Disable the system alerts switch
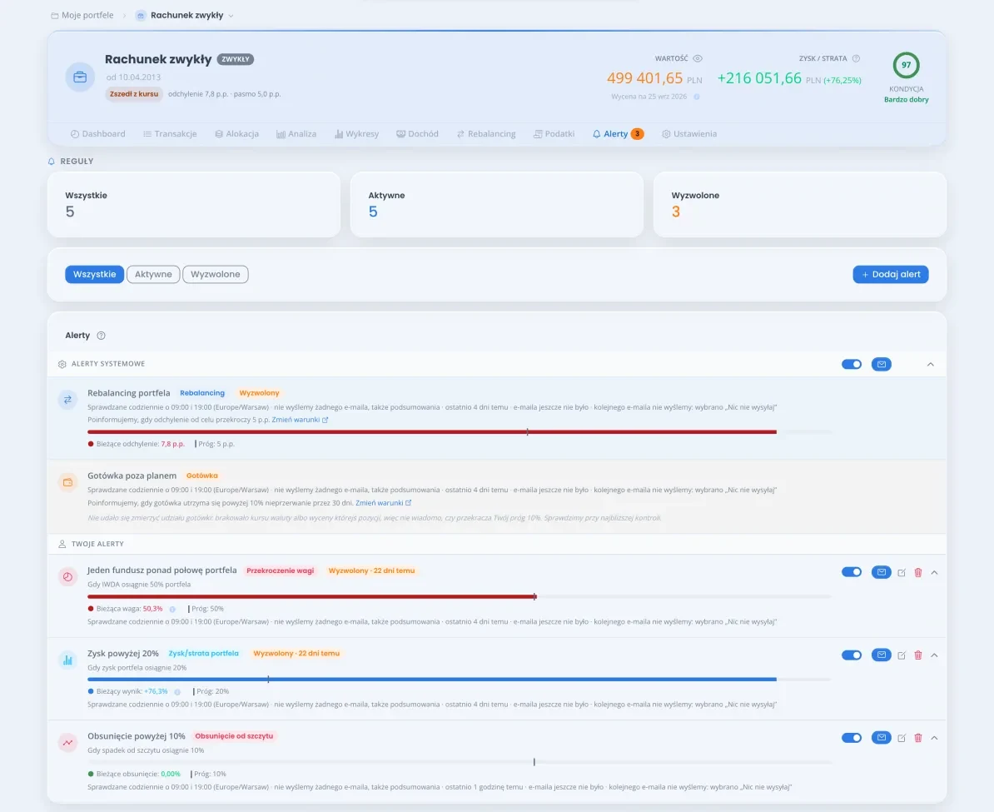 [852, 364]
